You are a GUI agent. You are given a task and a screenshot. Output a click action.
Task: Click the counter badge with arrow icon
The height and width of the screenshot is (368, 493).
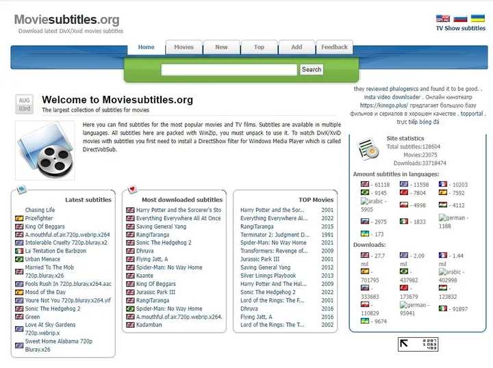418,345
